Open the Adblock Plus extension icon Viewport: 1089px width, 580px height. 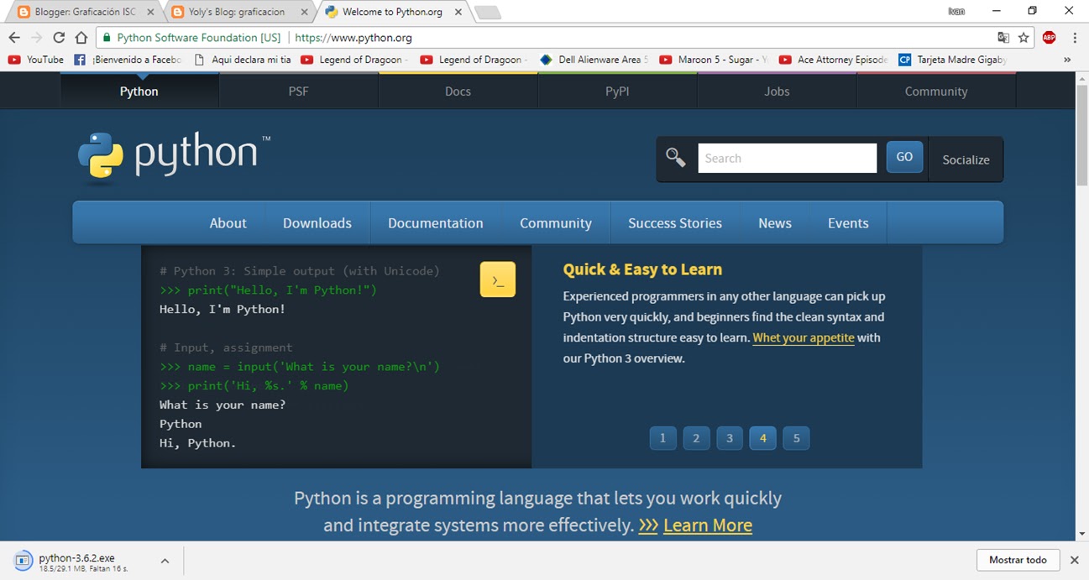[1049, 38]
